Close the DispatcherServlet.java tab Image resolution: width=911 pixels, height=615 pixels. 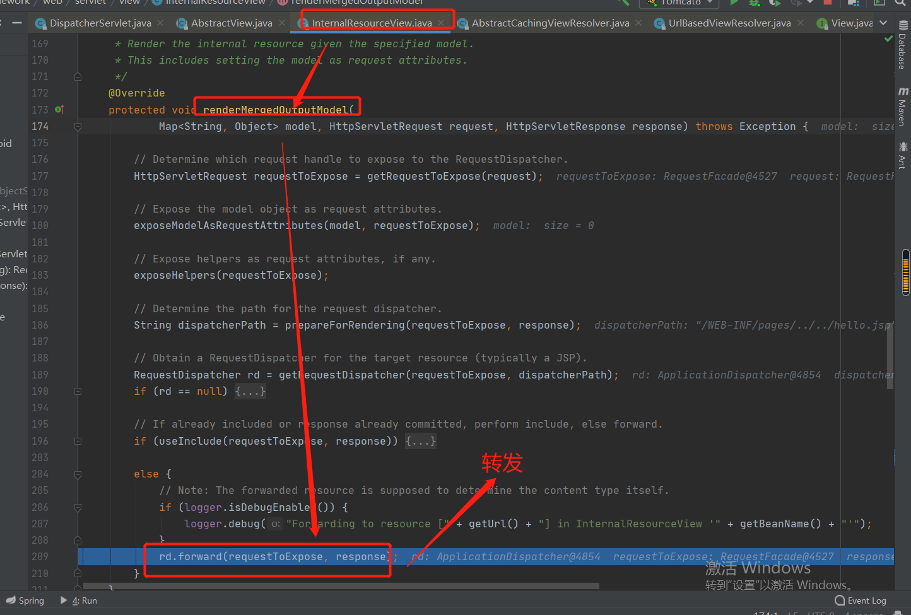[160, 23]
